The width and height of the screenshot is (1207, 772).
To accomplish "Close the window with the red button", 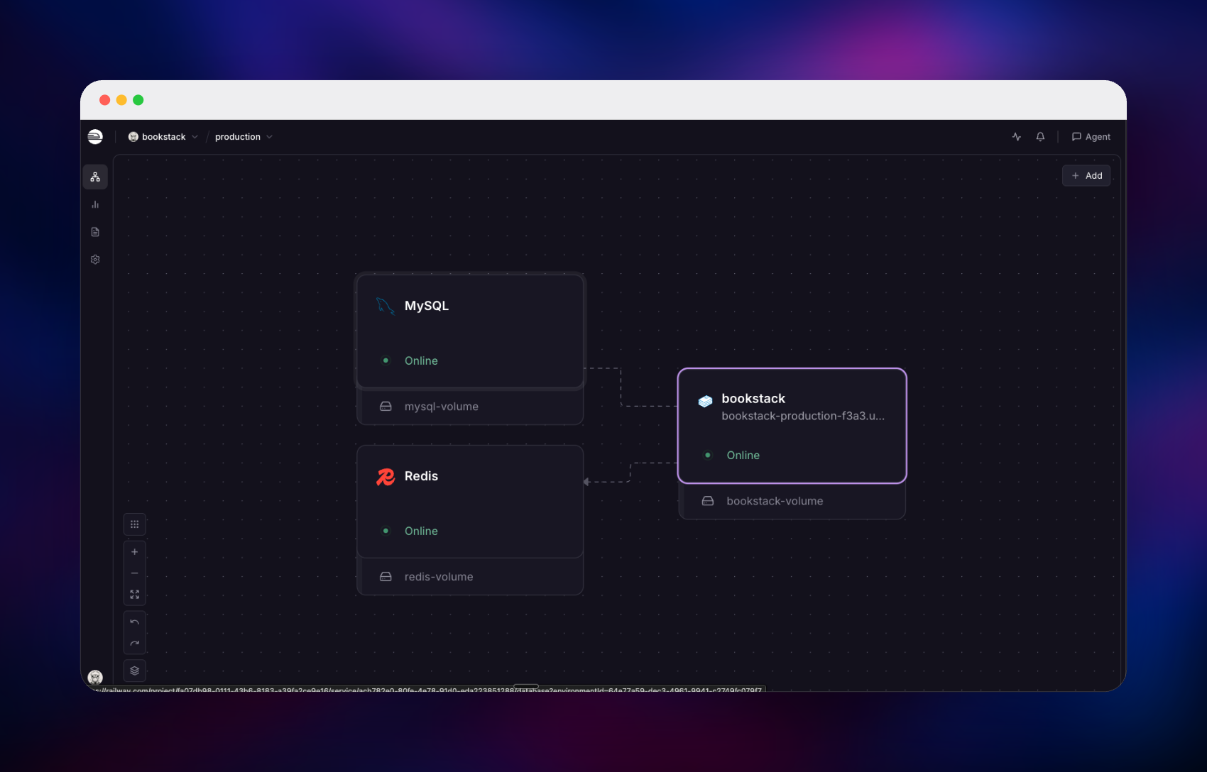I will coord(104,100).
